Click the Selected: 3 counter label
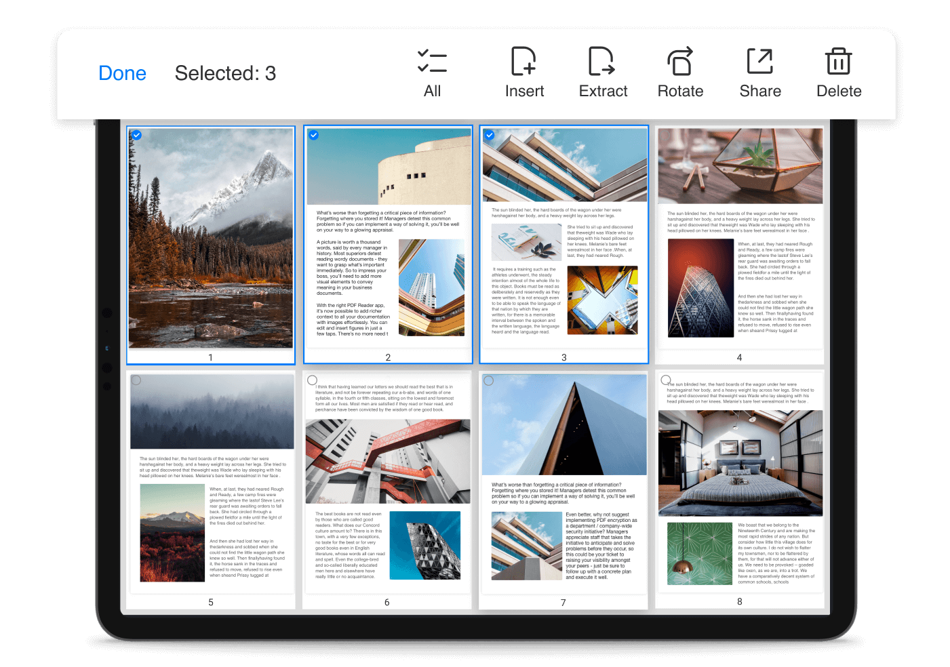Screen dimensions: 950x667 point(225,73)
